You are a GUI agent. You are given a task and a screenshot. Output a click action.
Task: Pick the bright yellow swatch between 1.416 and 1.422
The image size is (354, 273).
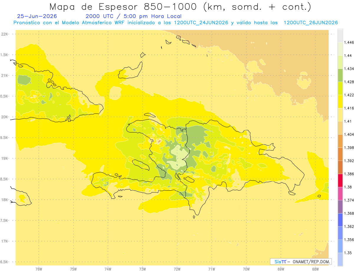pyautogui.click(x=340, y=102)
